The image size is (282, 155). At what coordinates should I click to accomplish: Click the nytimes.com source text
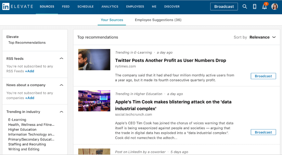[x=125, y=66]
